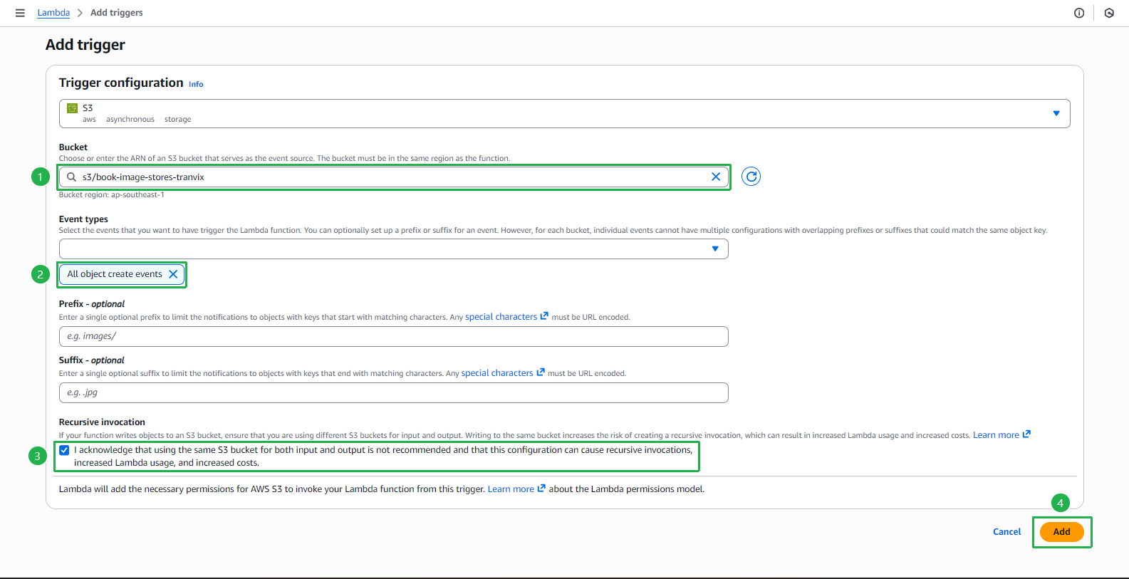1129x579 pixels.
Task: Go to Lambda breadcrumb
Action: tap(53, 13)
